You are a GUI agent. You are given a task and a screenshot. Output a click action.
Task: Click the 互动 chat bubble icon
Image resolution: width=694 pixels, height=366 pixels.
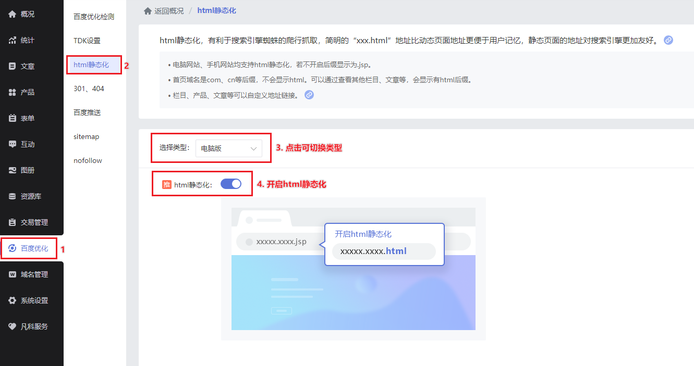[13, 144]
